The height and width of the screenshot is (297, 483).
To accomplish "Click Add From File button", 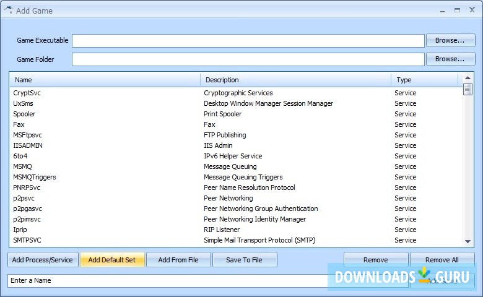I will coord(178,260).
